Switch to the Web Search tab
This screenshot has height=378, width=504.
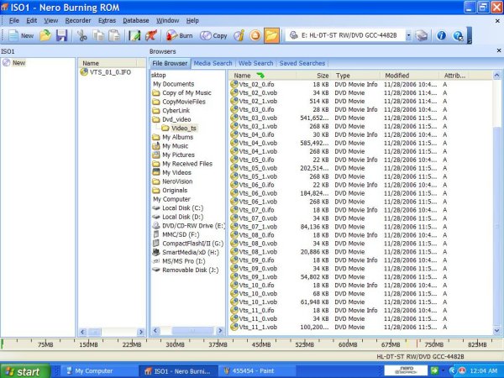[256, 63]
